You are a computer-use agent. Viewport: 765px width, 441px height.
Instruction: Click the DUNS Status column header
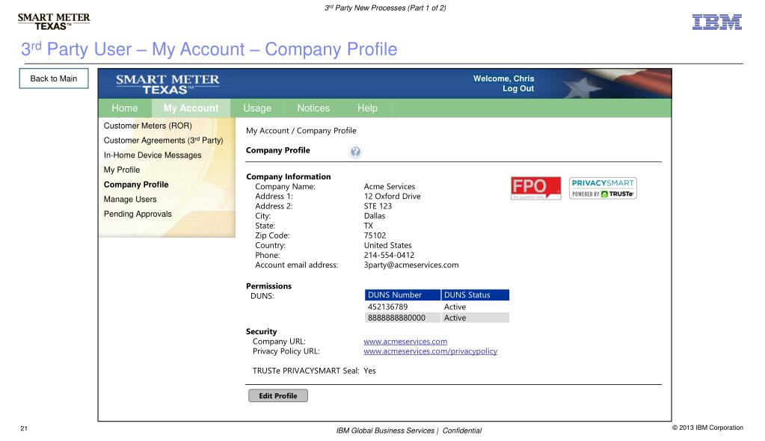point(475,295)
